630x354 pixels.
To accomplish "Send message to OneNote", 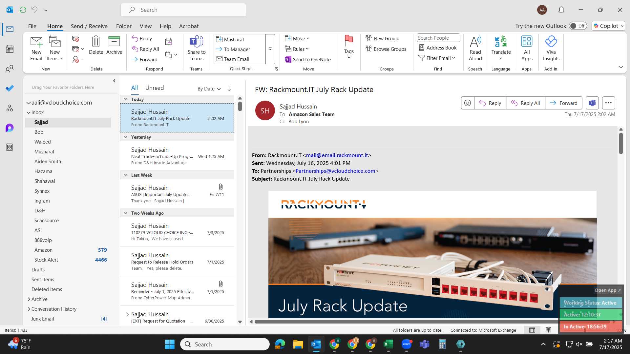I will tap(308, 59).
